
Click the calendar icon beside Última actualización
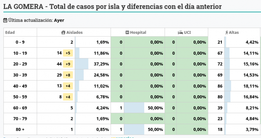5,20
